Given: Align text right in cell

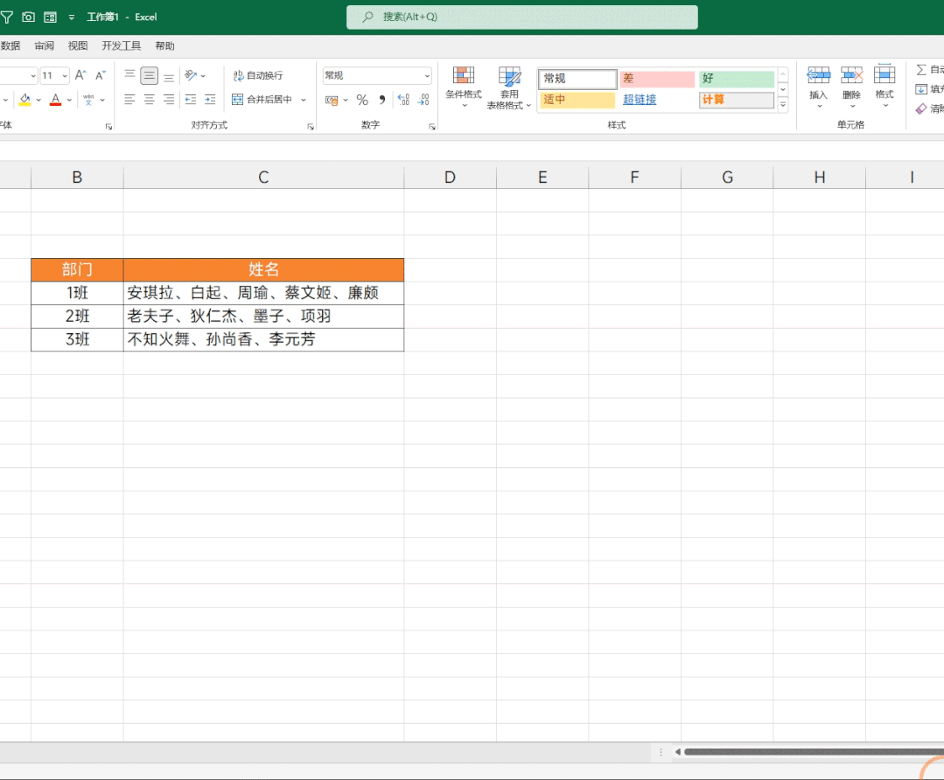Looking at the screenshot, I should 169,100.
